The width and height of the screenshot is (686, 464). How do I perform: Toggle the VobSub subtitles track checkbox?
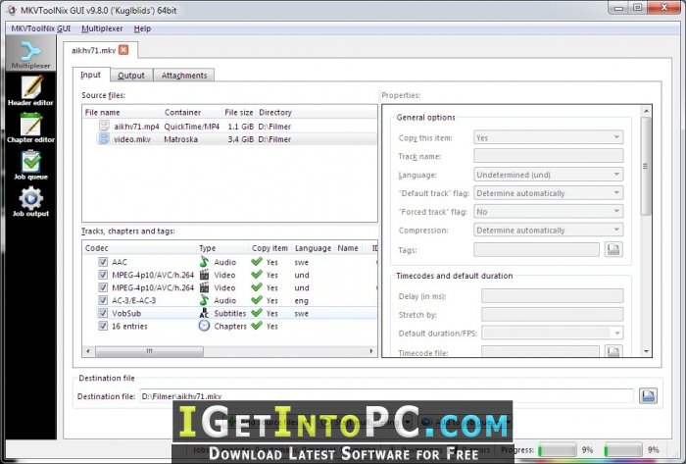pos(103,313)
